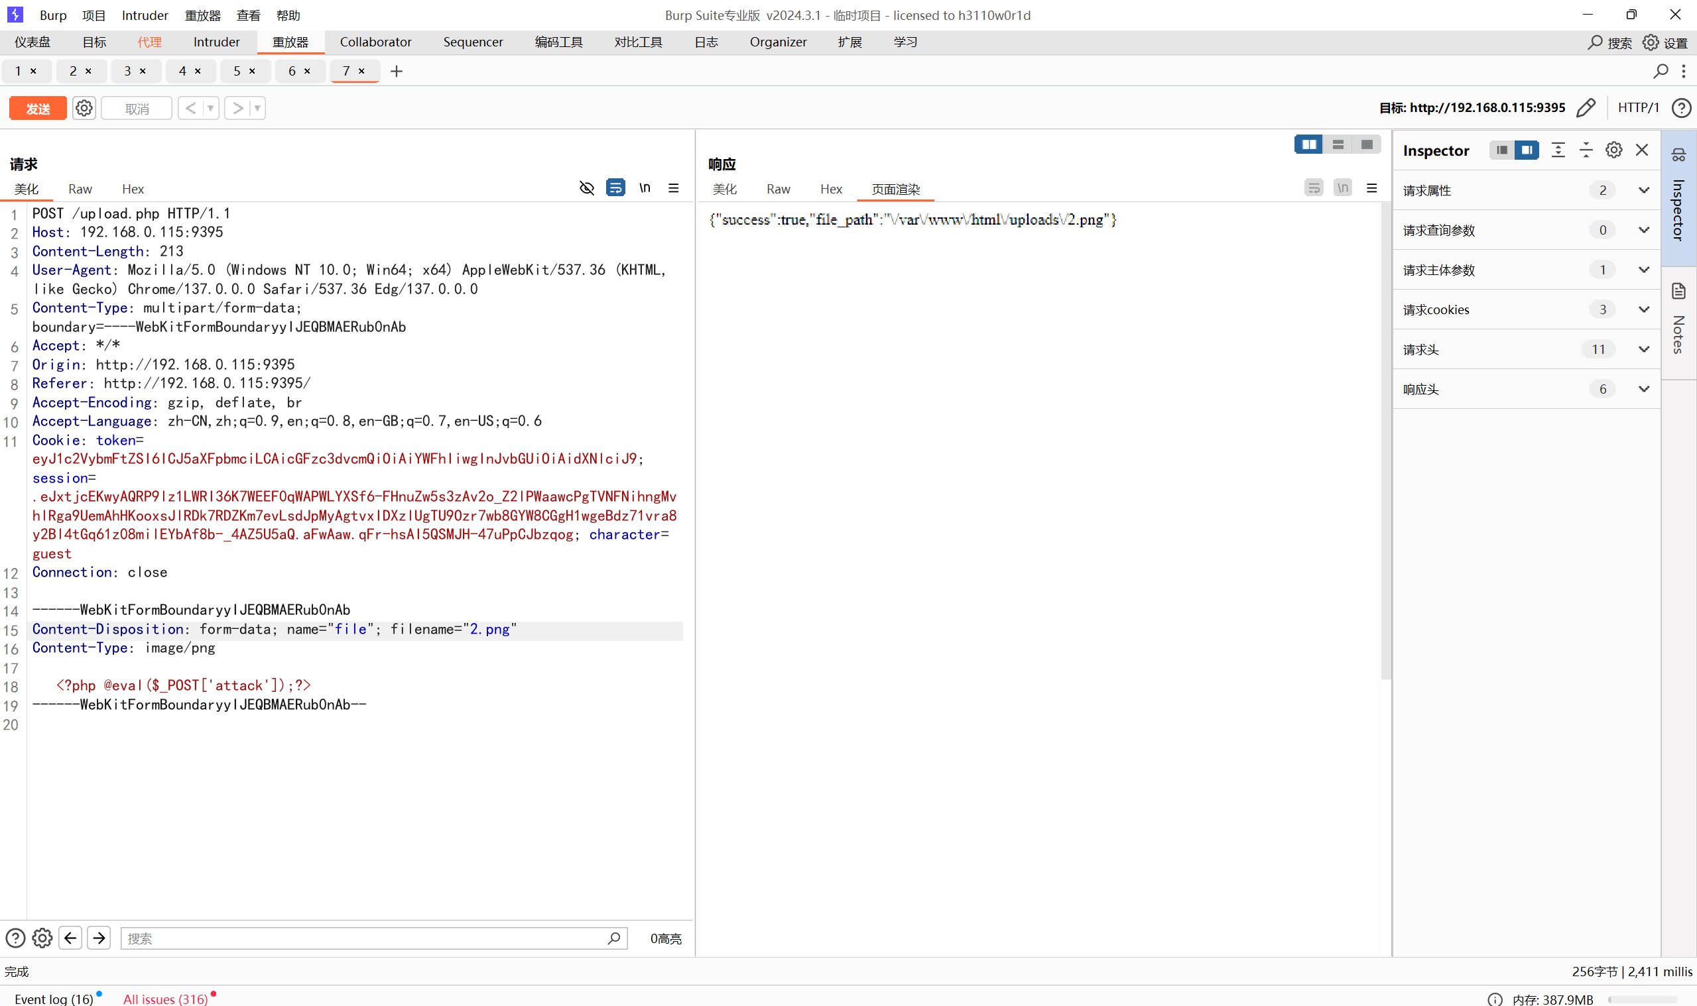Add a new Repeater tab with plus
This screenshot has height=1006, width=1697.
(x=397, y=70)
